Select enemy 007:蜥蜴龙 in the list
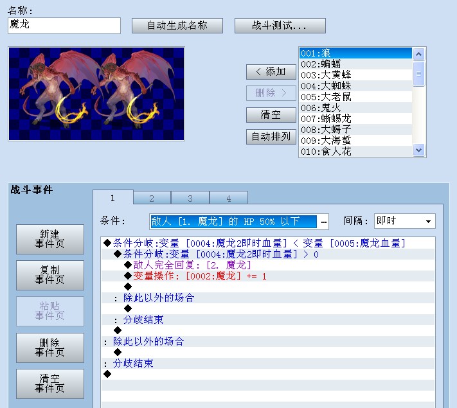Screen dimensions: 457x408 [x=355, y=119]
